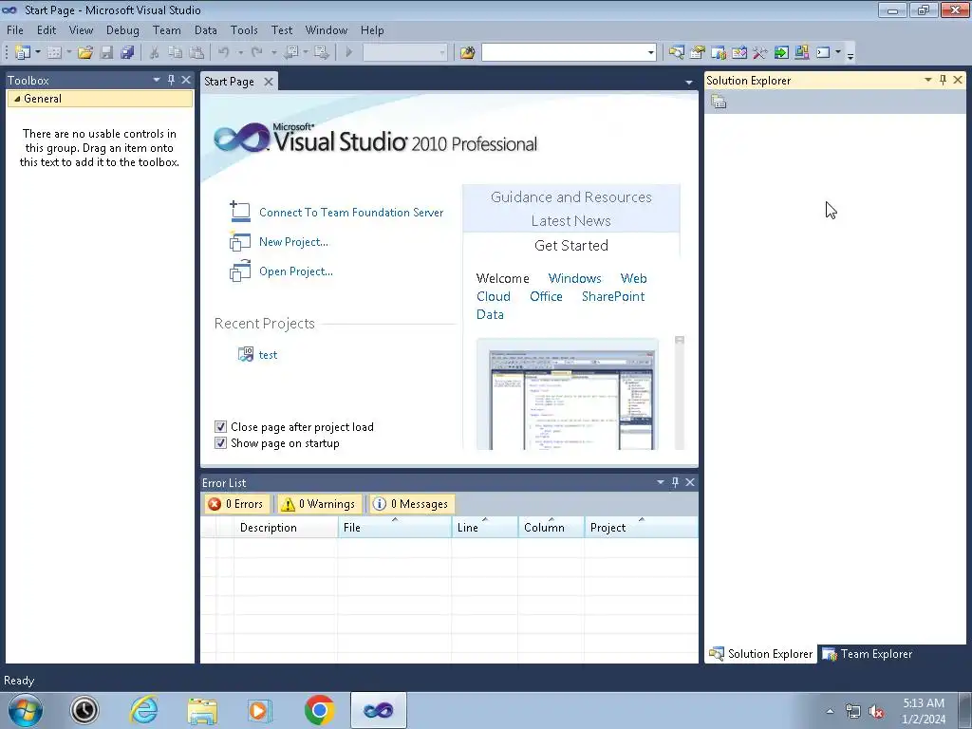
Task: Open the Command Window toolbar icon
Action: point(823,53)
